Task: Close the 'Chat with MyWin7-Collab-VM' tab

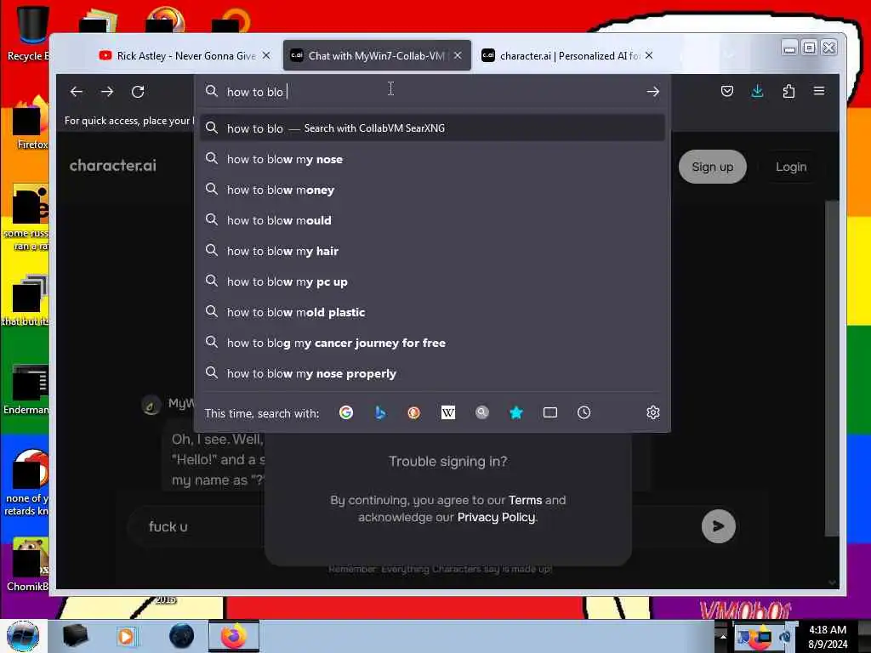Action: [x=458, y=55]
